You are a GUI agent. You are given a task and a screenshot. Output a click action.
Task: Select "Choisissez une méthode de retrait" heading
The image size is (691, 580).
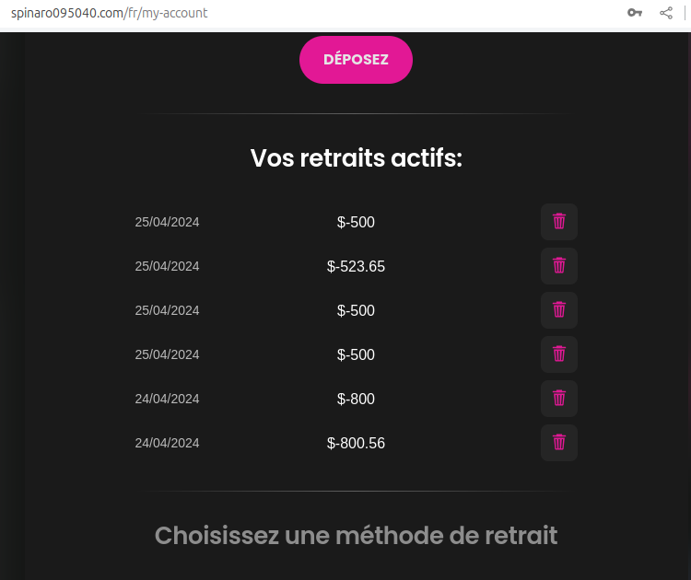tap(356, 535)
